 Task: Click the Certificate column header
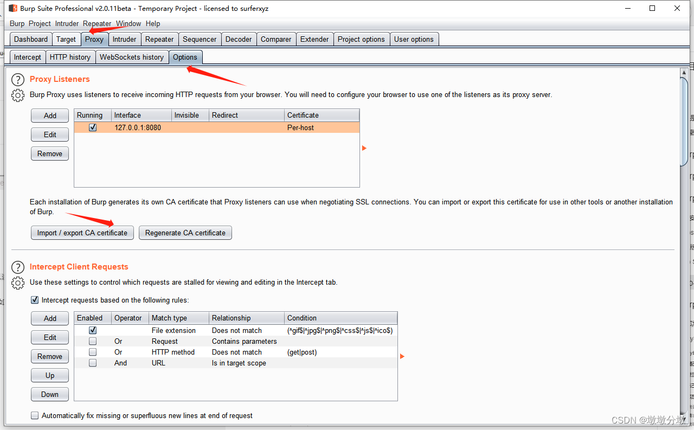[322, 115]
